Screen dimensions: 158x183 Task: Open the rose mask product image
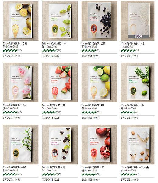coord(21,83)
